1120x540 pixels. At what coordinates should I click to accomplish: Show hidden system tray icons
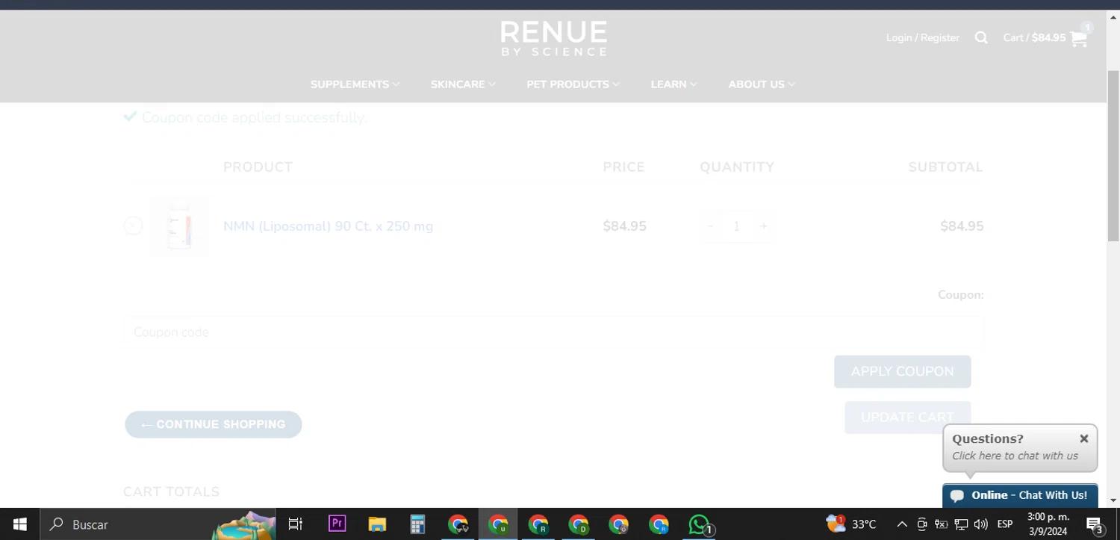tap(902, 524)
